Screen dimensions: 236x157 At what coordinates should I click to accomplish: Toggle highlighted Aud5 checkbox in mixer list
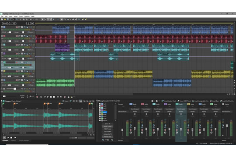click(100, 112)
